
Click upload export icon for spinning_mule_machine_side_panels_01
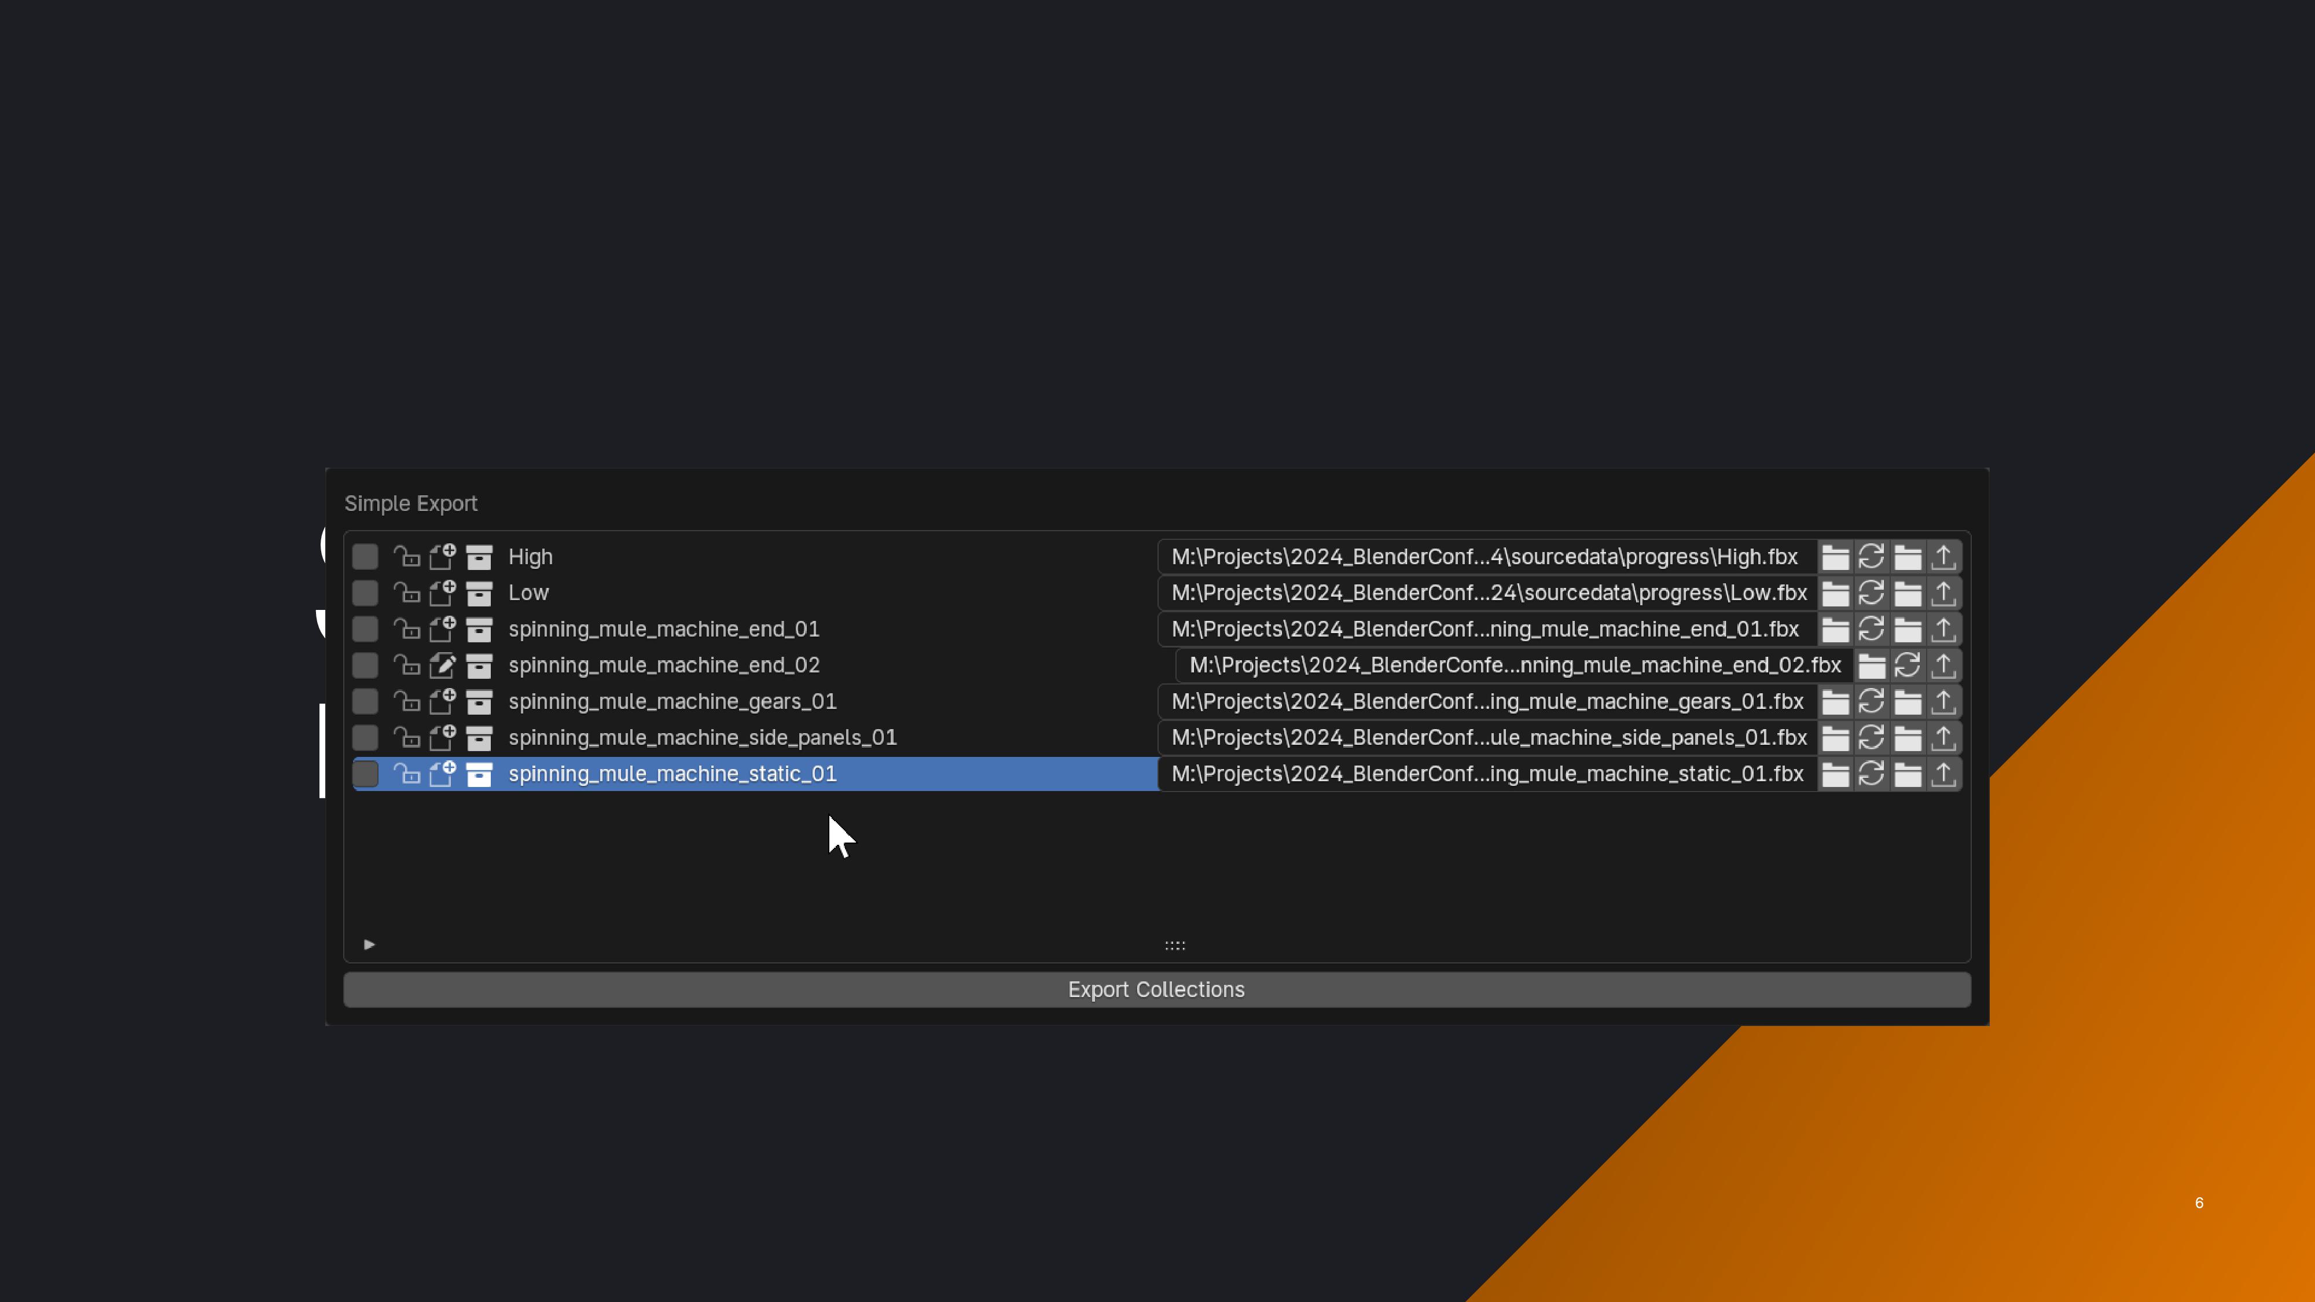pos(1943,738)
